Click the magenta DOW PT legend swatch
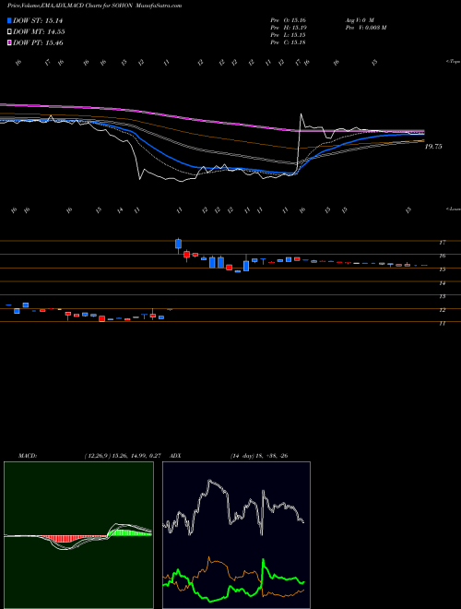Image resolution: width=461 pixels, height=609 pixels. (x=10, y=42)
